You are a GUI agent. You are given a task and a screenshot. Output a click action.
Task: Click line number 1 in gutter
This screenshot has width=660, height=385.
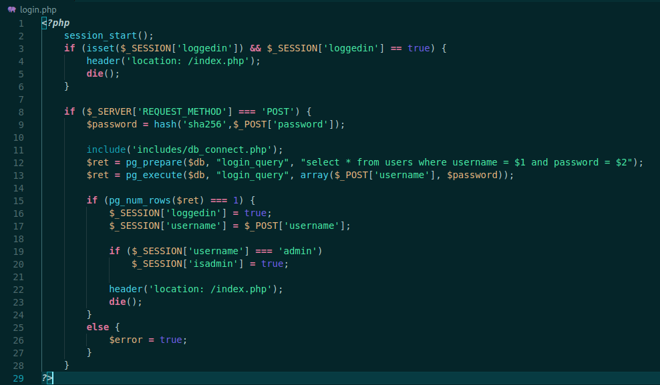[x=21, y=23]
